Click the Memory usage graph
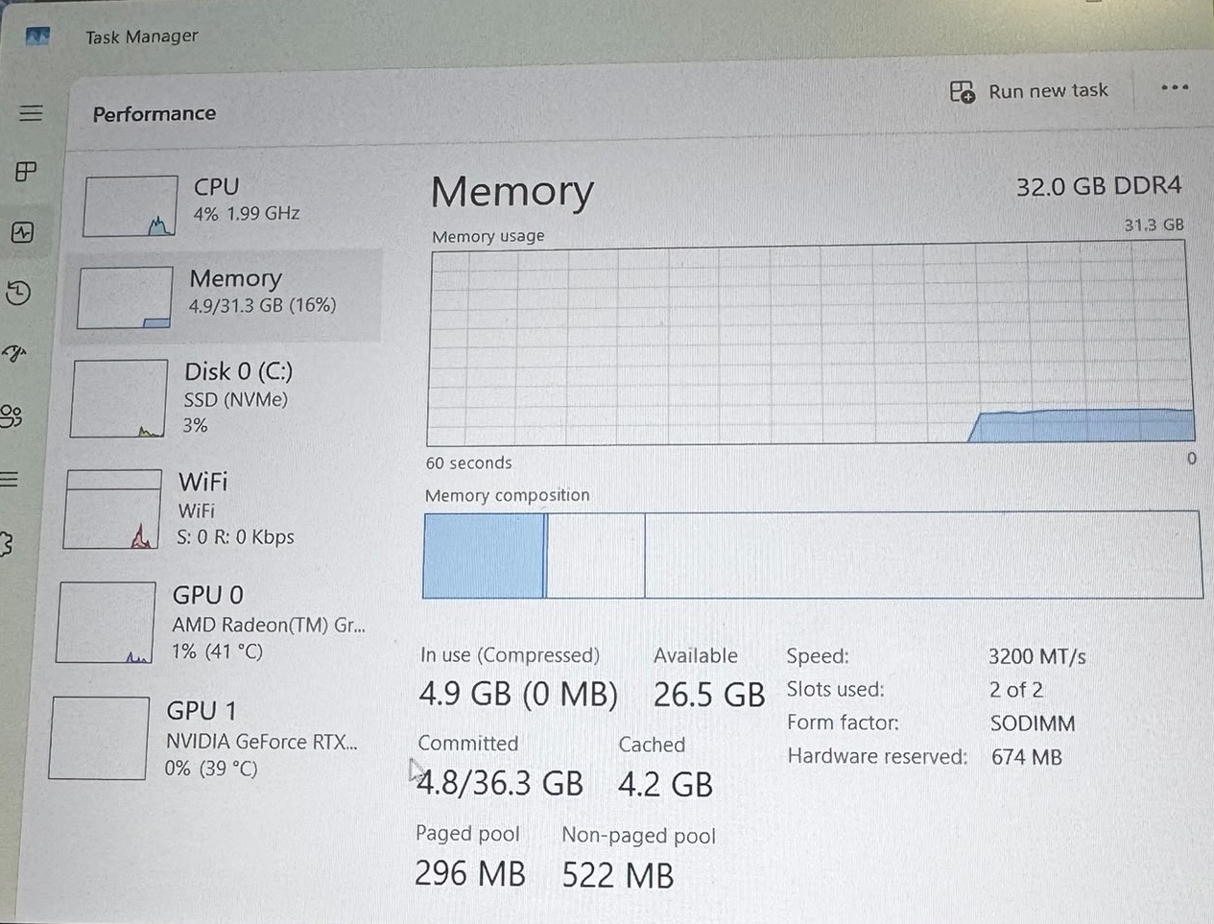Viewport: 1214px width, 924px height. [811, 344]
